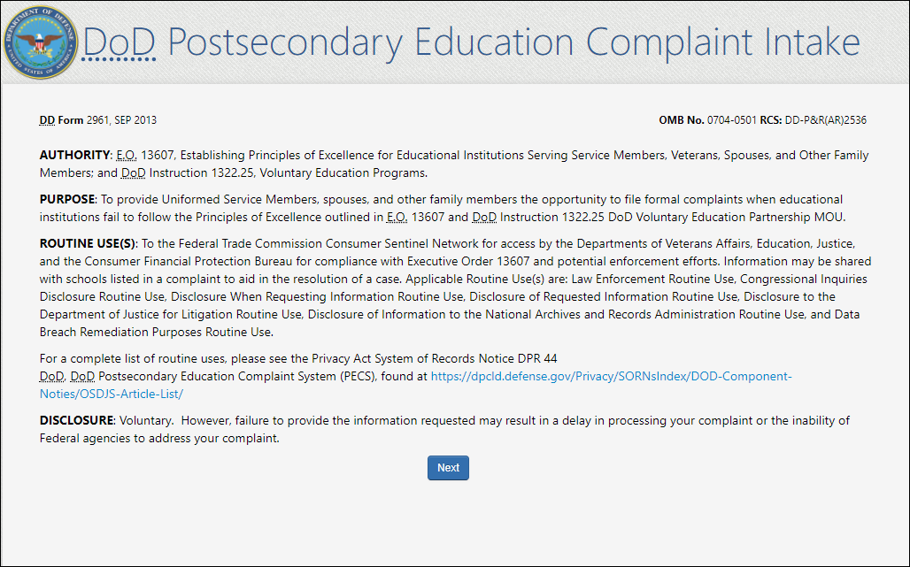Click the Department of Defense seal logo
Image resolution: width=910 pixels, height=567 pixels.
(40, 42)
